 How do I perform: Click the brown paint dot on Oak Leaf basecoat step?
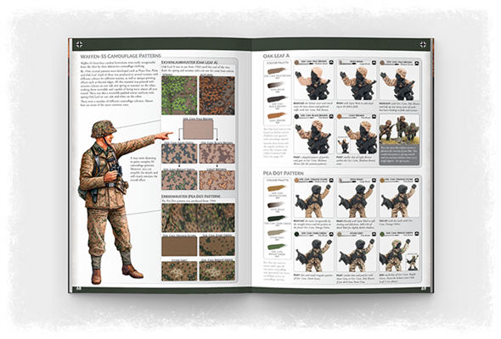296,63
